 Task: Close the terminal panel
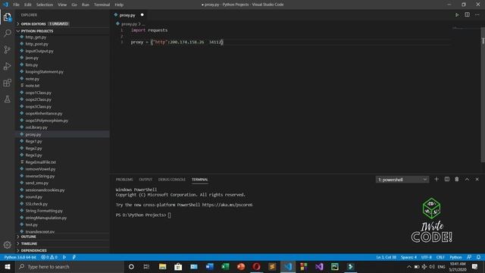click(477, 179)
